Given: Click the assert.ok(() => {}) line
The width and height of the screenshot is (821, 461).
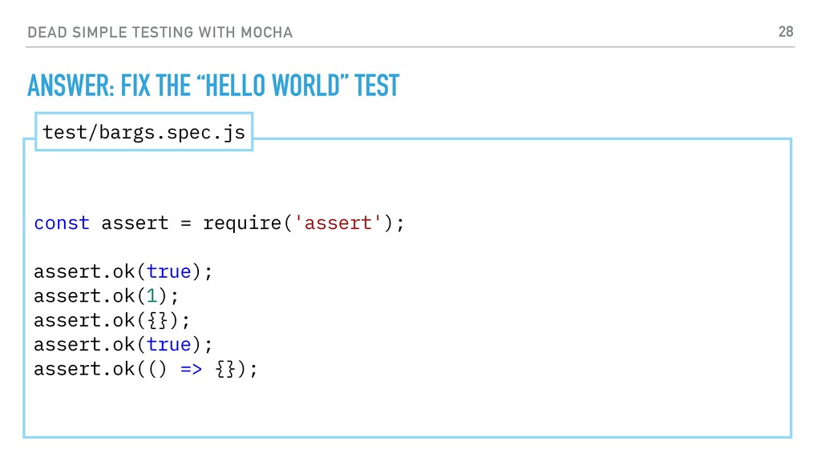Looking at the screenshot, I should 146,369.
